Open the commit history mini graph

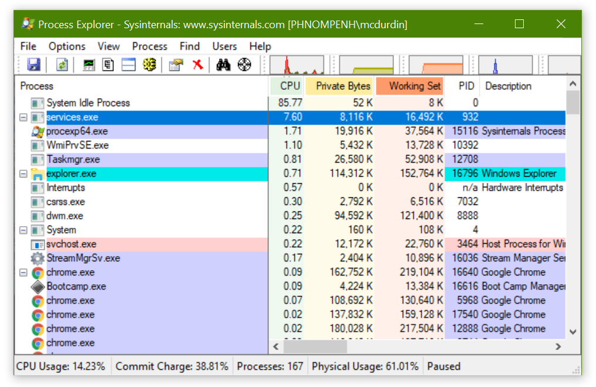click(x=366, y=65)
